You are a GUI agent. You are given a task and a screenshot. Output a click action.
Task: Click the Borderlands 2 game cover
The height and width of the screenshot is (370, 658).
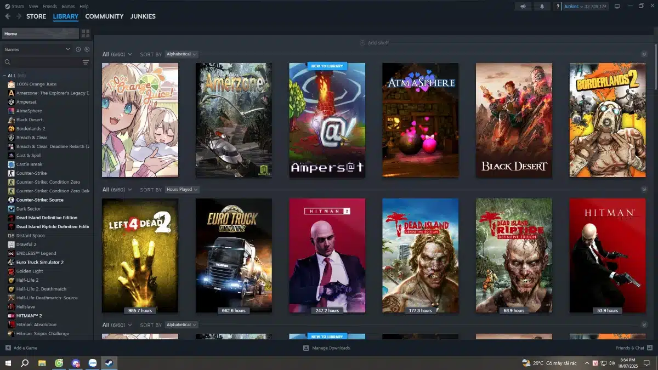click(607, 120)
